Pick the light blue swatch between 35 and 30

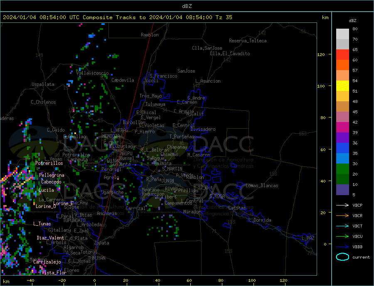pyautogui.click(x=342, y=159)
